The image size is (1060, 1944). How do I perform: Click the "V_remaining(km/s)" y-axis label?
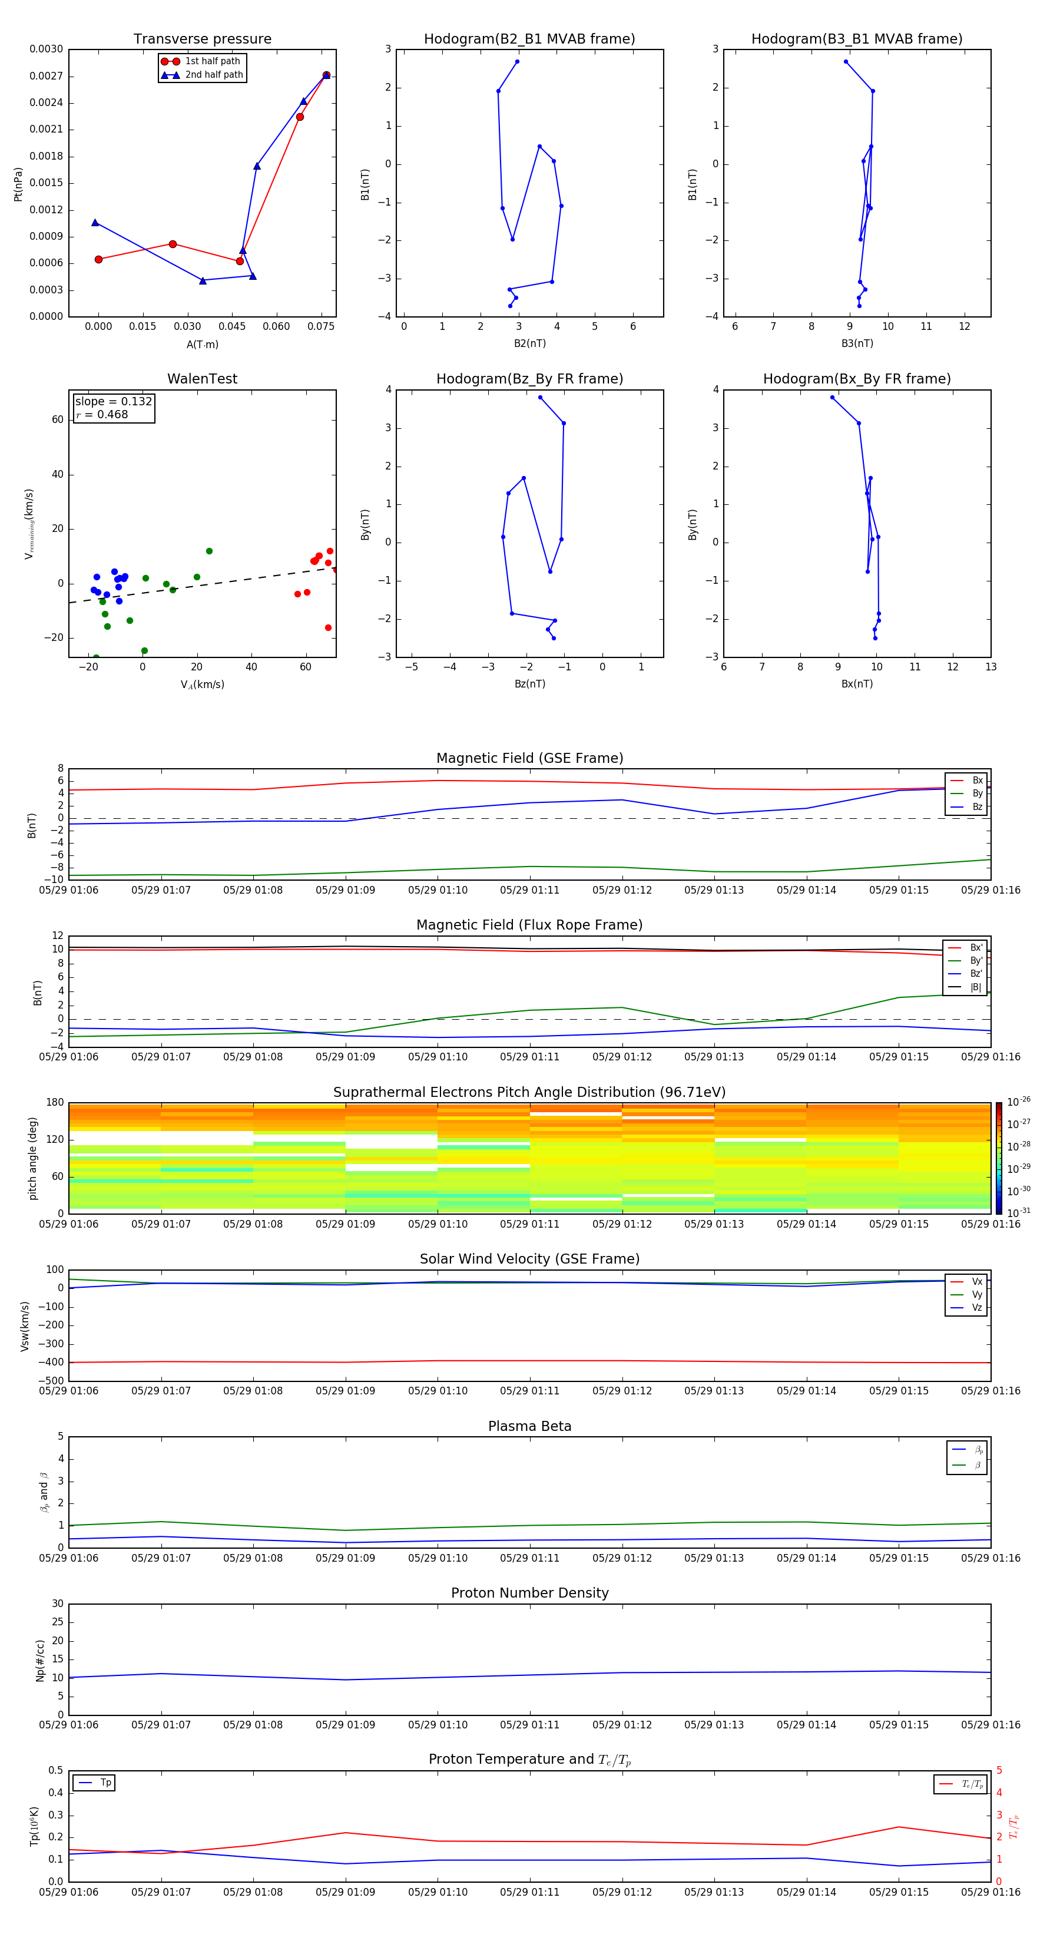[29, 524]
